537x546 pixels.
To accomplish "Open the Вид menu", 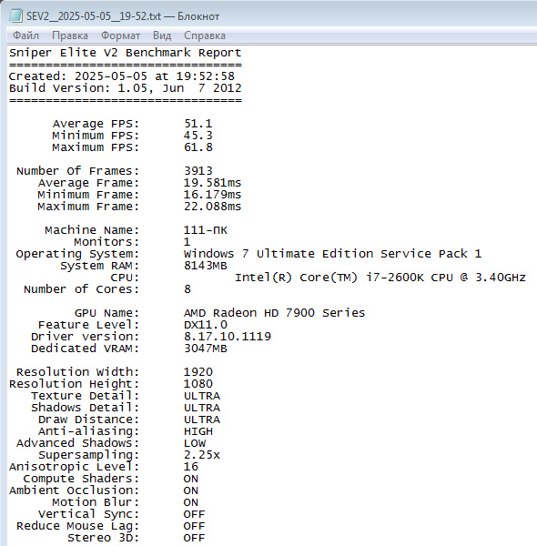I will tap(162, 35).
